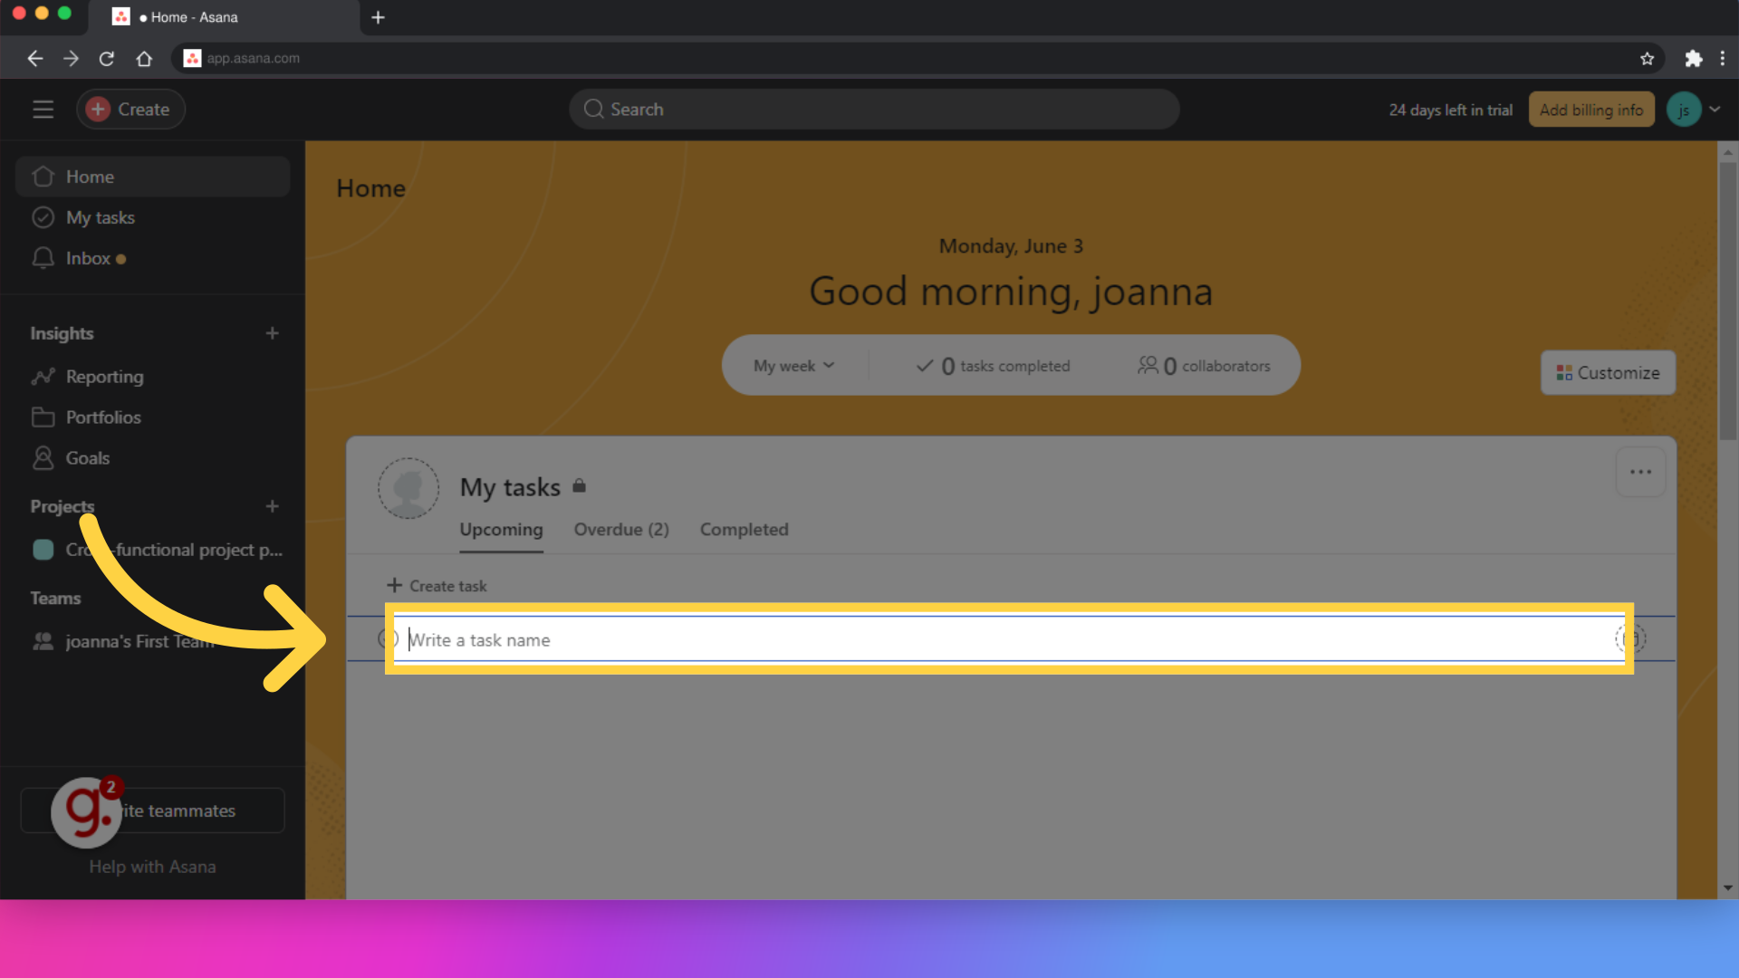Switch to the Completed tab

click(744, 530)
